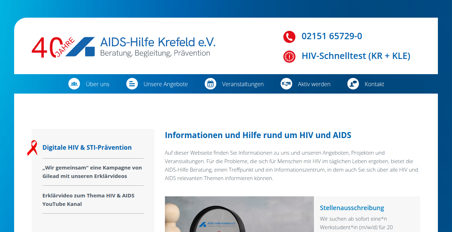452x232 pixels.
Task: Open the Über uns menu
Action: tap(97, 84)
